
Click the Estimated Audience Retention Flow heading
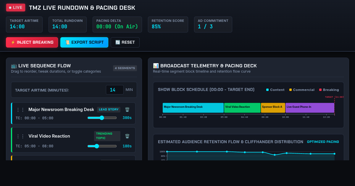(x=231, y=142)
